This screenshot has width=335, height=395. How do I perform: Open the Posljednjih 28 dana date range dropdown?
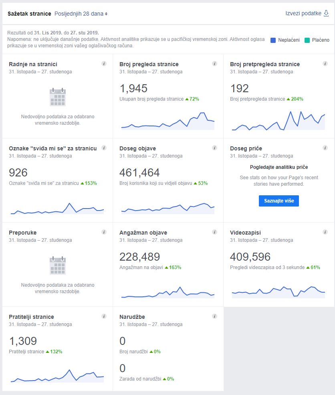pyautogui.click(x=81, y=14)
